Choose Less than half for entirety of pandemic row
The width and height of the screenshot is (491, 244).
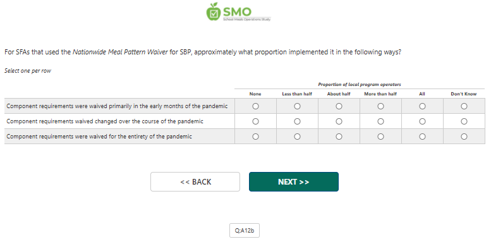(297, 137)
